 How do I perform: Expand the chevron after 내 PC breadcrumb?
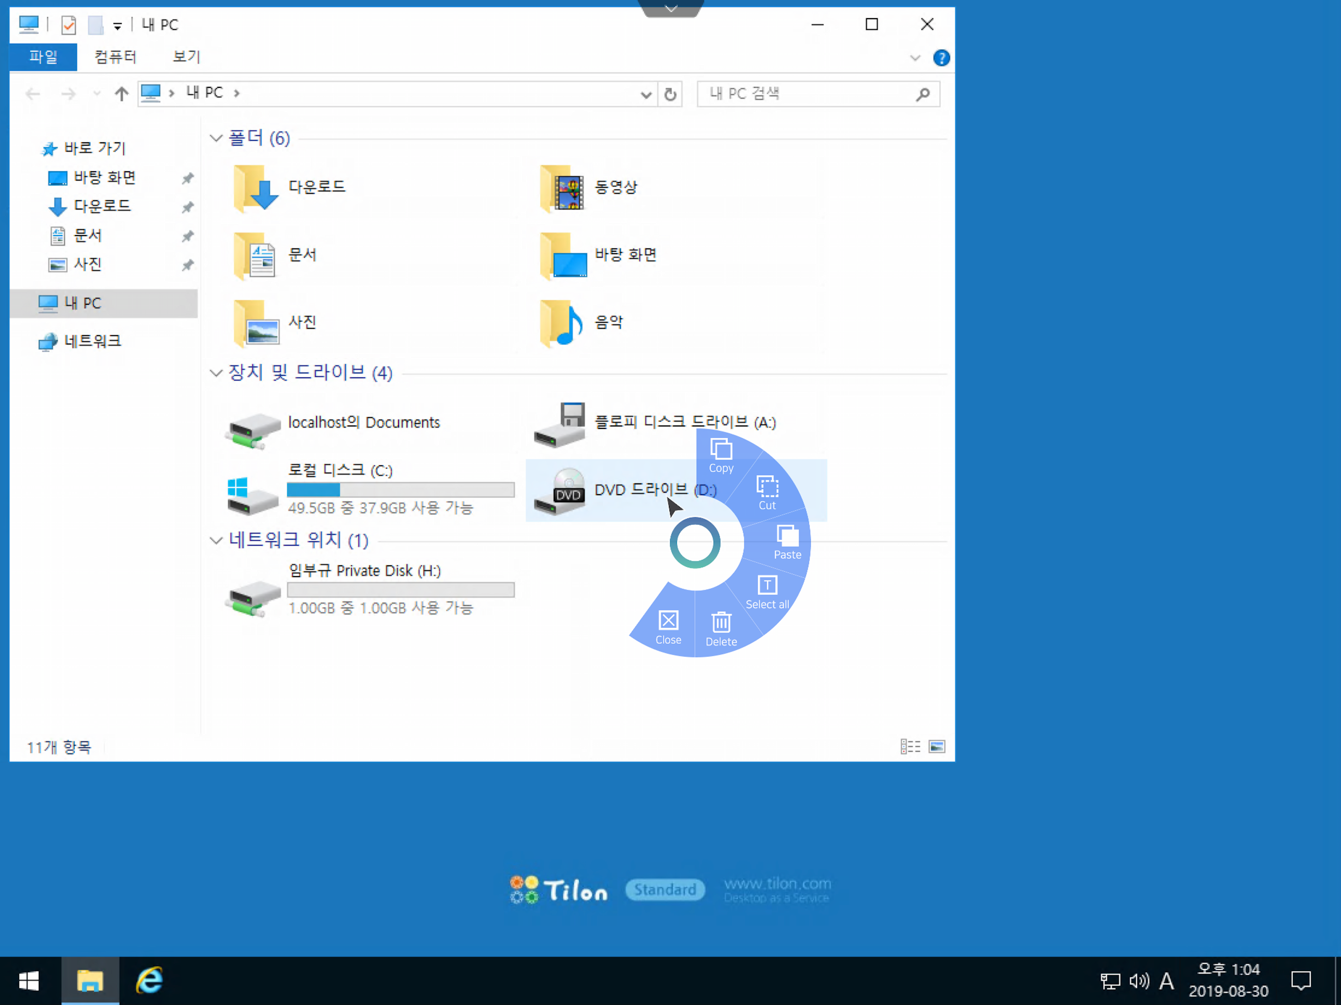237,93
